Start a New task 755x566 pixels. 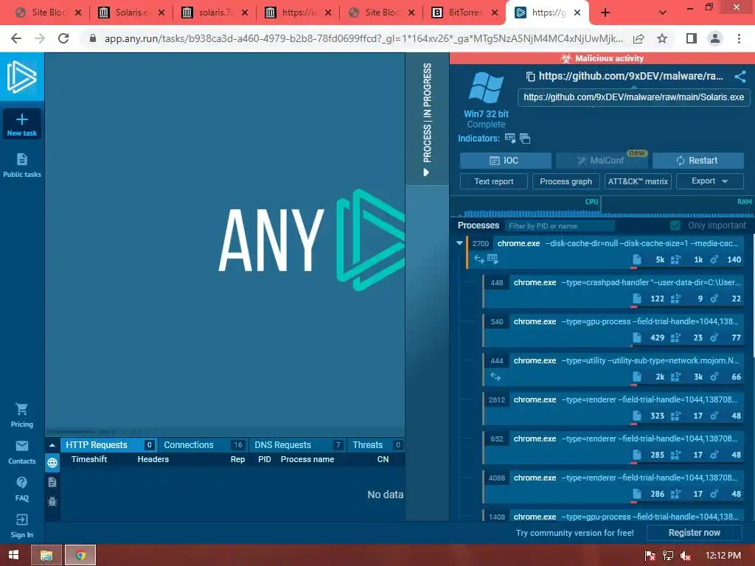(21, 124)
